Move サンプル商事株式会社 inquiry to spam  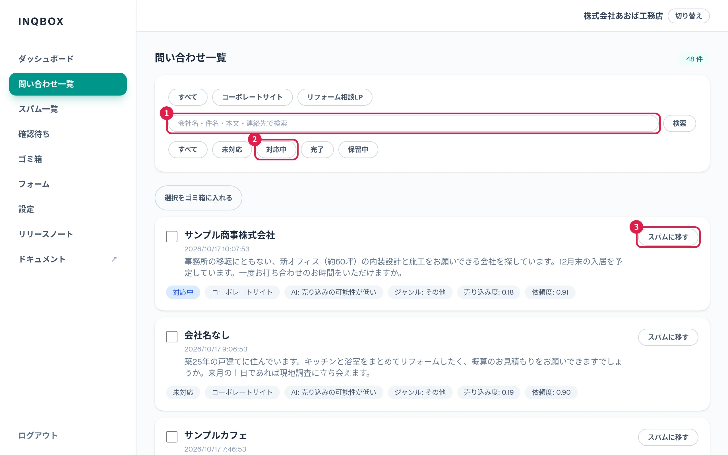668,237
